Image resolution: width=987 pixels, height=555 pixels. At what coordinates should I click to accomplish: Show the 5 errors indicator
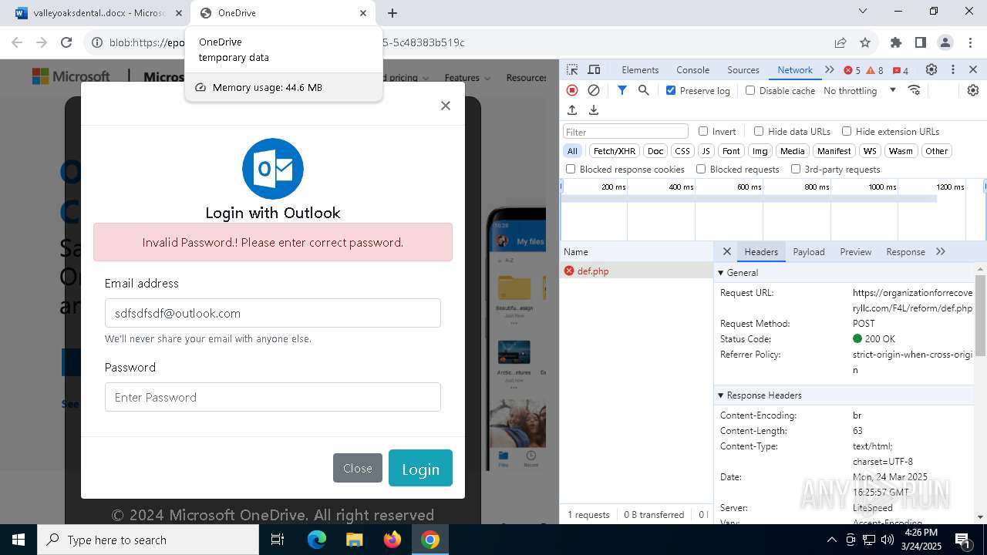point(852,70)
